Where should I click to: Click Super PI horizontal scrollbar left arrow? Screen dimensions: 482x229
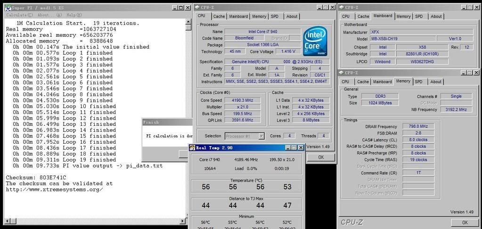(x=7, y=221)
